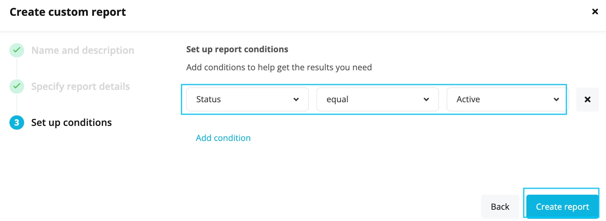Click the chevron arrow in the equal dropdown
606x221 pixels.
click(x=426, y=100)
